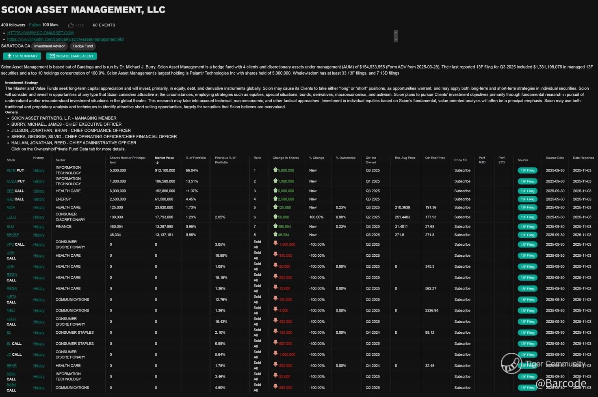Open History for the JD CALL row
Viewport: 598px width, 397px height.
tap(39, 354)
